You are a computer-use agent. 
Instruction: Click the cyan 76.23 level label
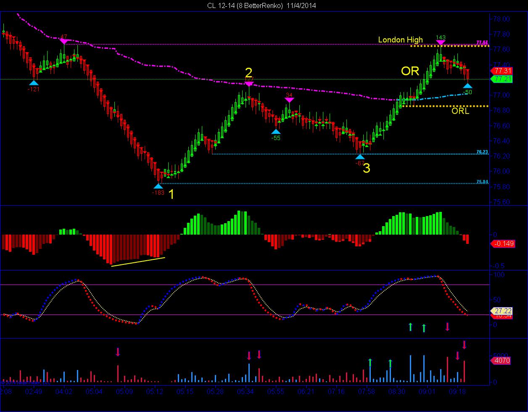(482, 152)
